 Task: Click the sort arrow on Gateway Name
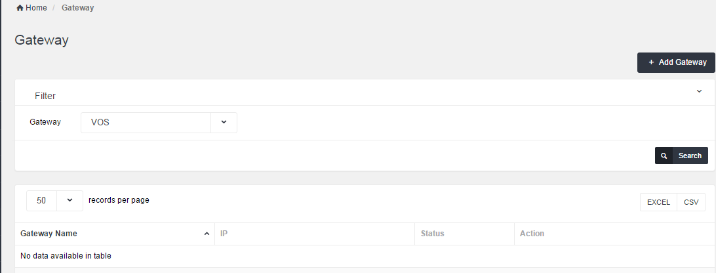[207, 234]
